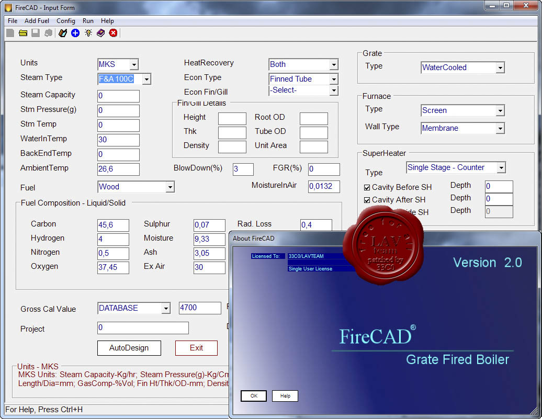Open the Config menu

pyautogui.click(x=66, y=21)
